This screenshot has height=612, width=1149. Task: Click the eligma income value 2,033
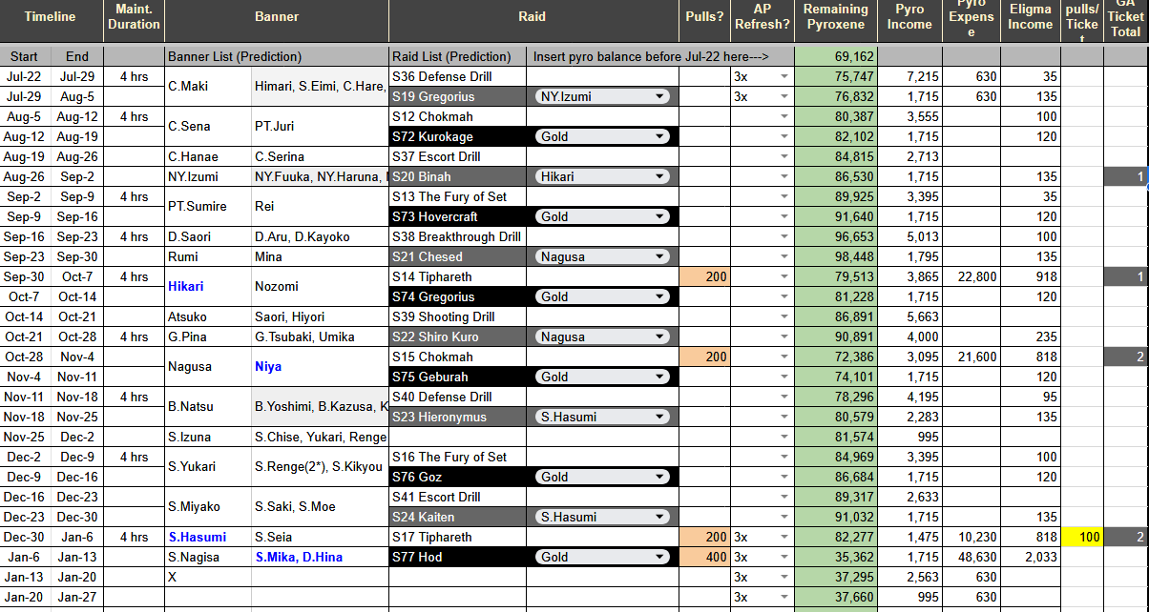click(x=1031, y=557)
